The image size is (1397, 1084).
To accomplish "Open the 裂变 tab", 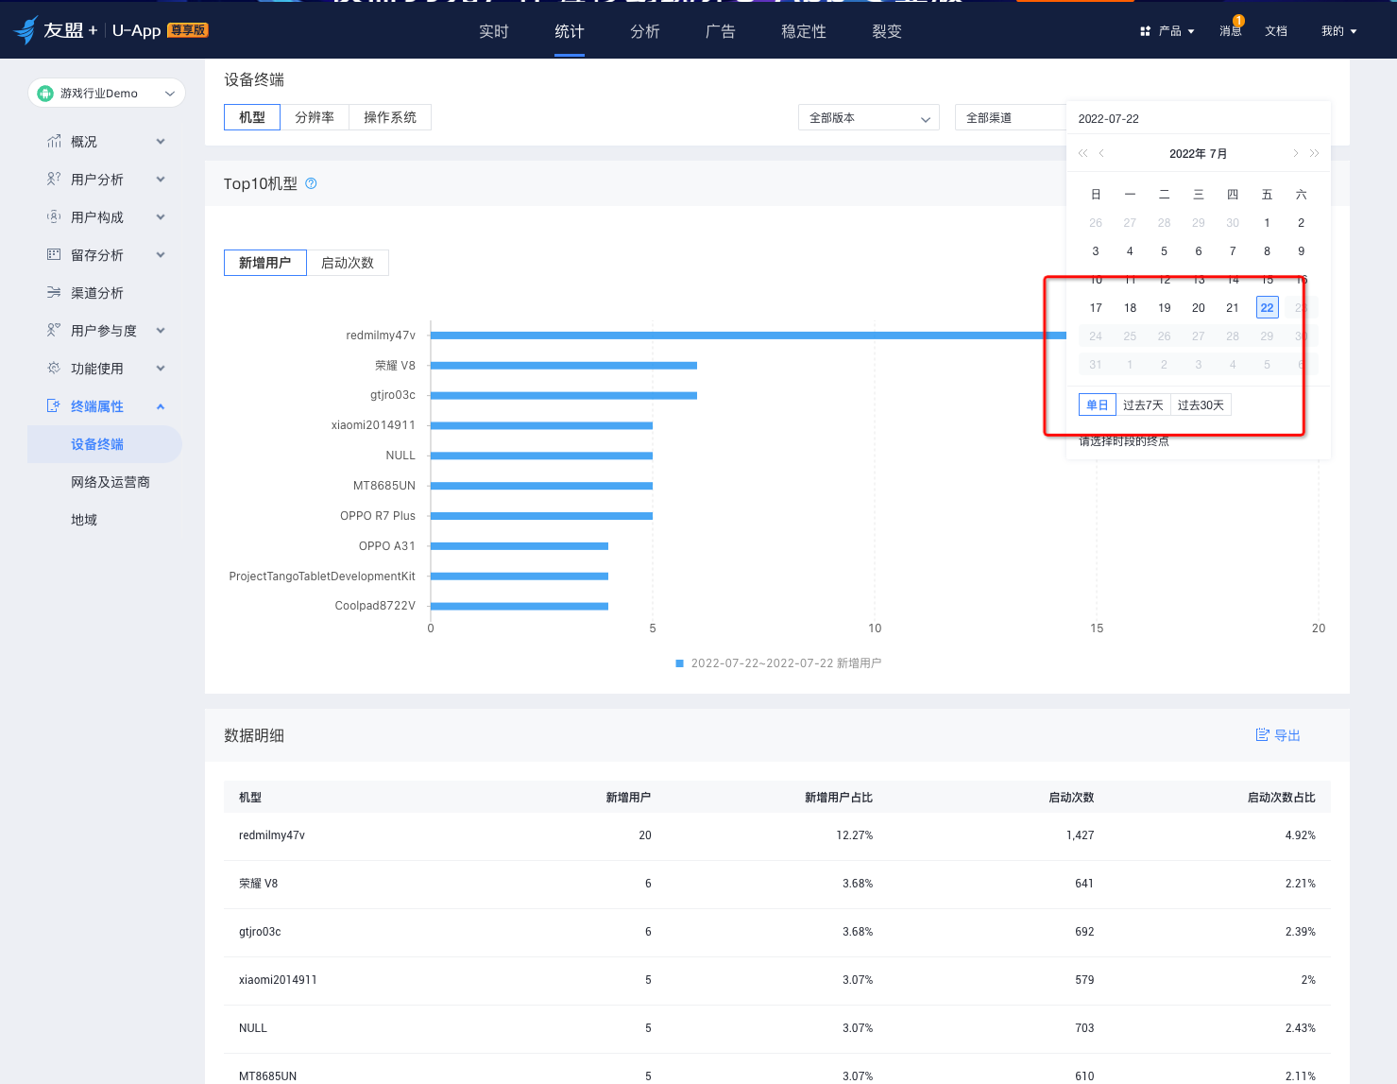I will coord(887,31).
